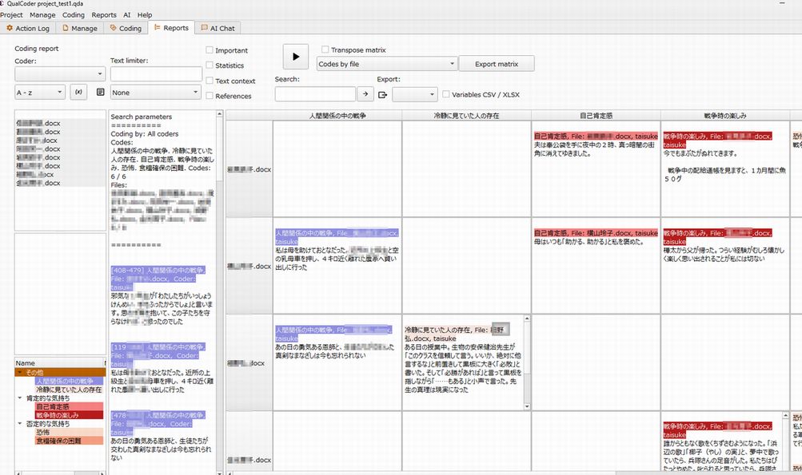This screenshot has width=802, height=475.
Task: Switch to the AI Chat tab
Action: [x=217, y=28]
